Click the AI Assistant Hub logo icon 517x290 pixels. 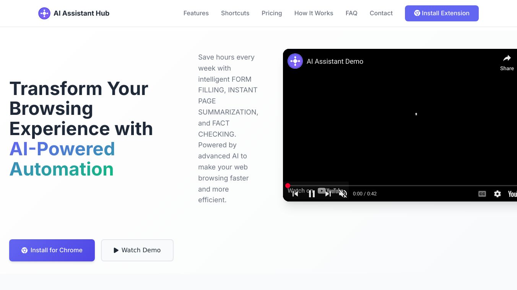(x=44, y=13)
